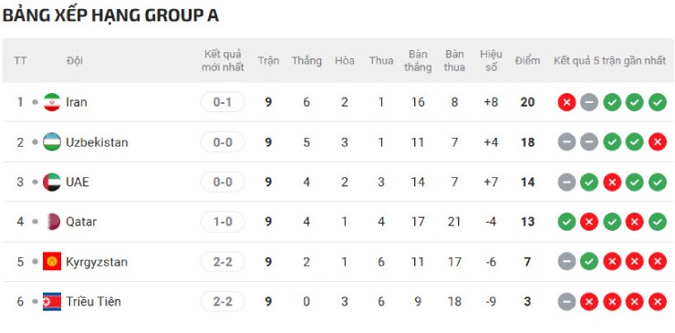The height and width of the screenshot is (333, 675).
Task: Sort by the Điểm column header
Action: click(527, 61)
